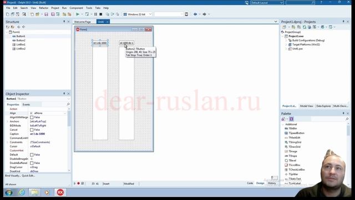
Task: Navigate forward with the blue right arrow
Action: pos(204,14)
